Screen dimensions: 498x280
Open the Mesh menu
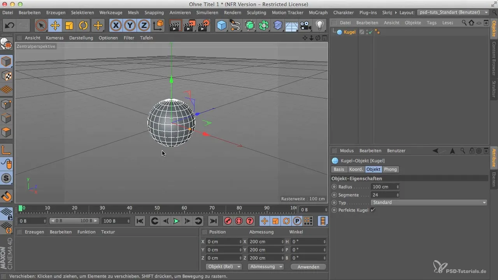point(133,12)
